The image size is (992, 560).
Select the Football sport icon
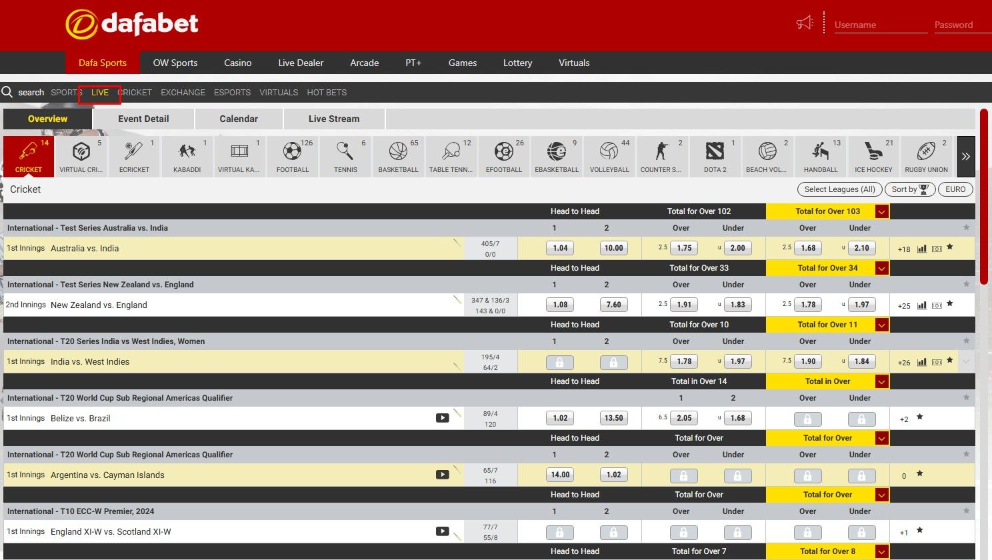coord(293,156)
